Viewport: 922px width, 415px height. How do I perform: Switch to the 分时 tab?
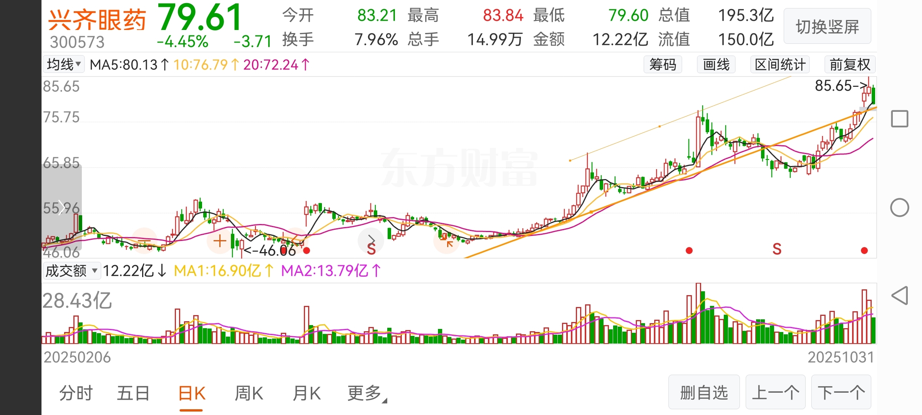coord(76,393)
